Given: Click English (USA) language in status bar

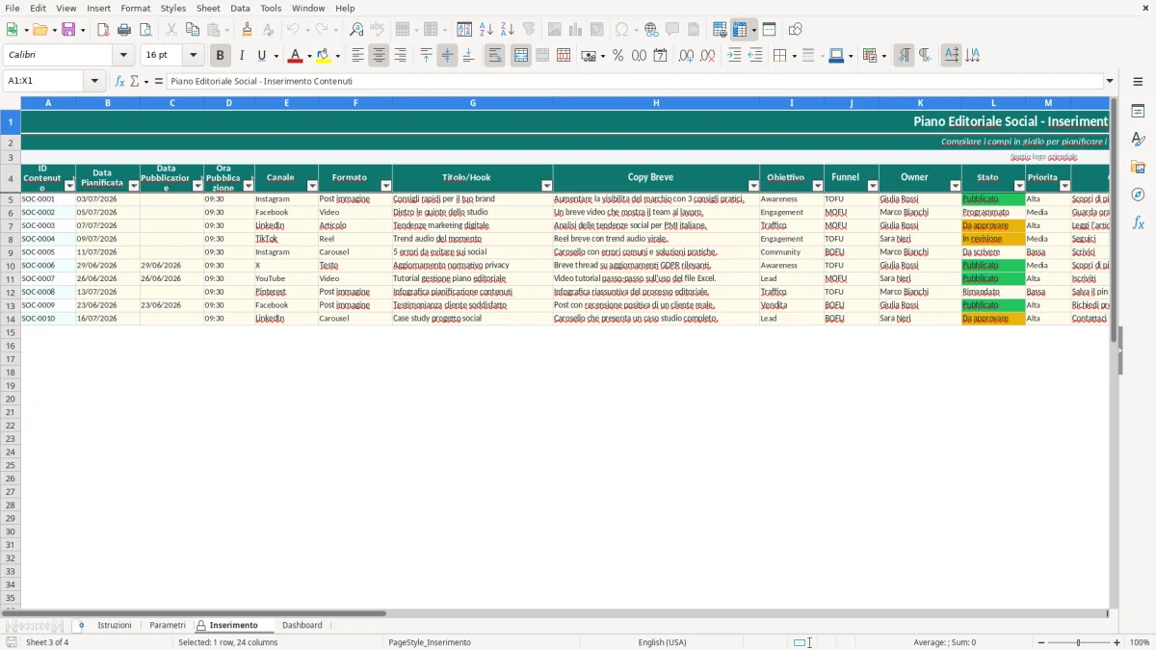Looking at the screenshot, I should click(x=663, y=642).
